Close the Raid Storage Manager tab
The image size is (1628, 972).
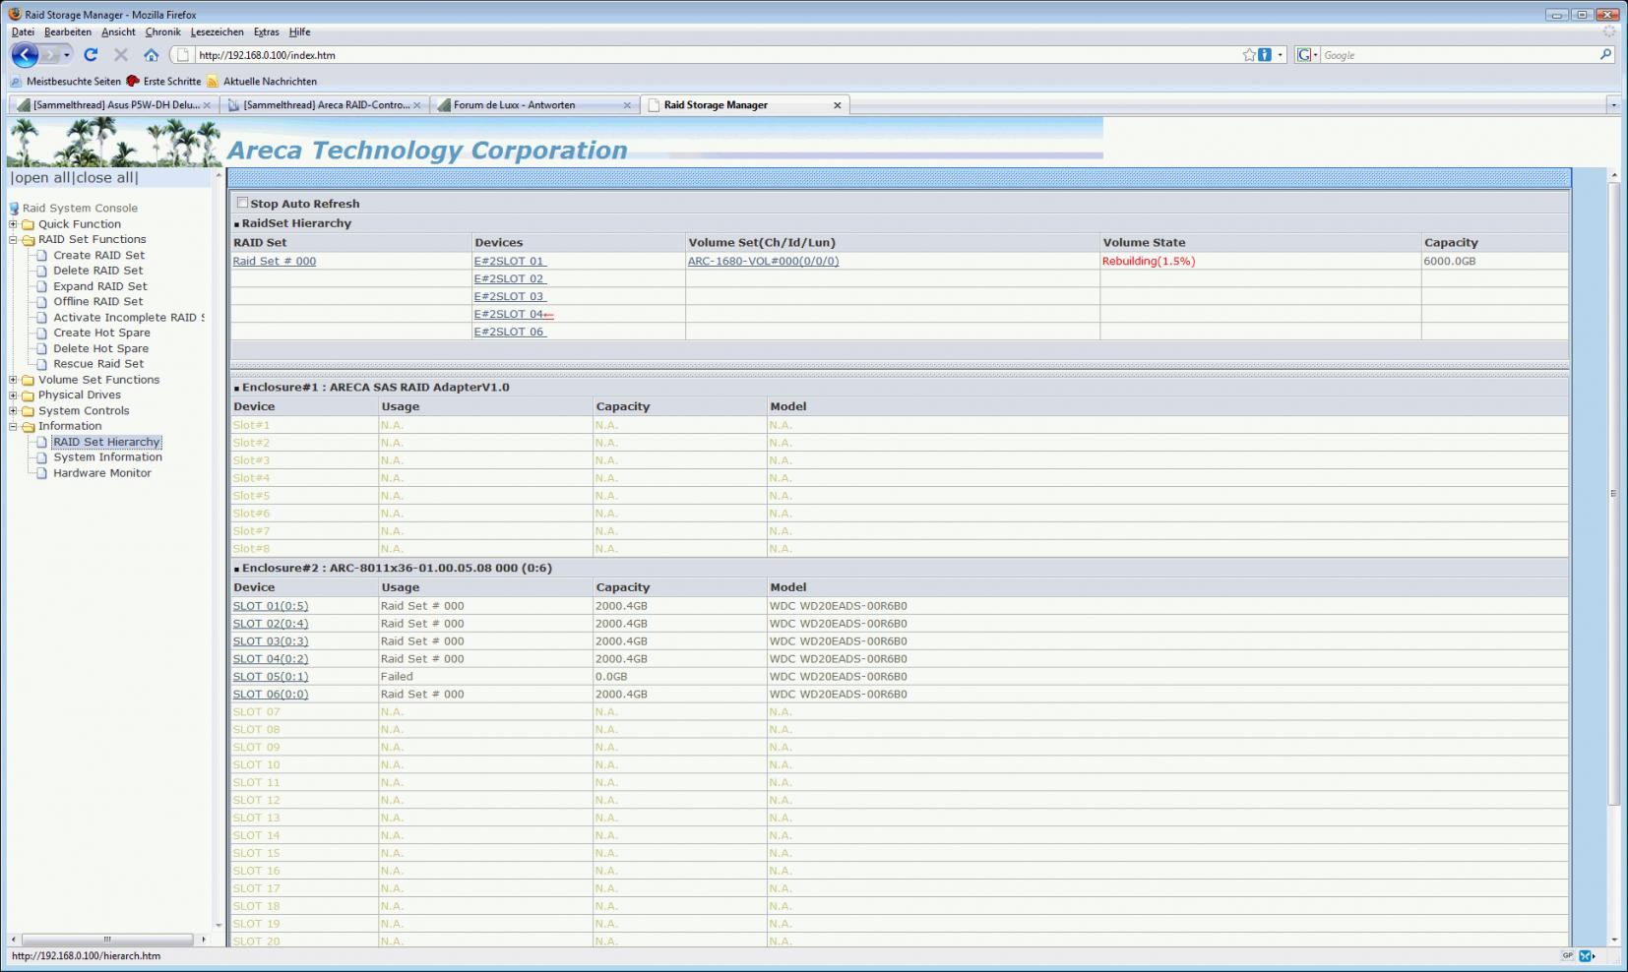[838, 105]
